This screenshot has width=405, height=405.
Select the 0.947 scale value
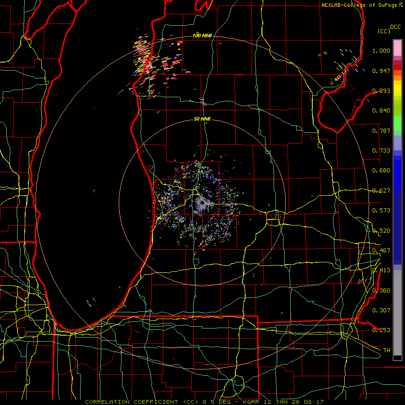pos(381,71)
